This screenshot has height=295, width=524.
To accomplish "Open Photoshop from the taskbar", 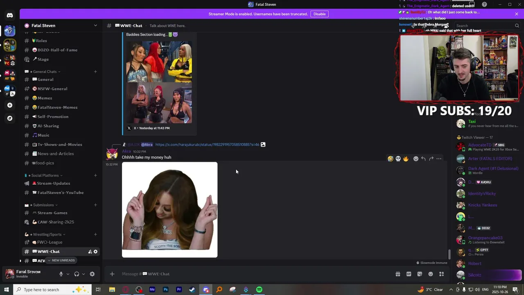I will [165, 290].
